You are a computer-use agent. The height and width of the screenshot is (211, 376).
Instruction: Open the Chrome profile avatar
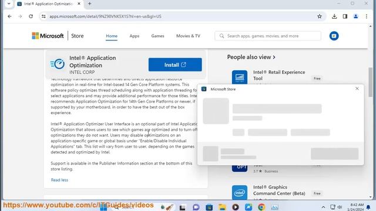tap(355, 16)
